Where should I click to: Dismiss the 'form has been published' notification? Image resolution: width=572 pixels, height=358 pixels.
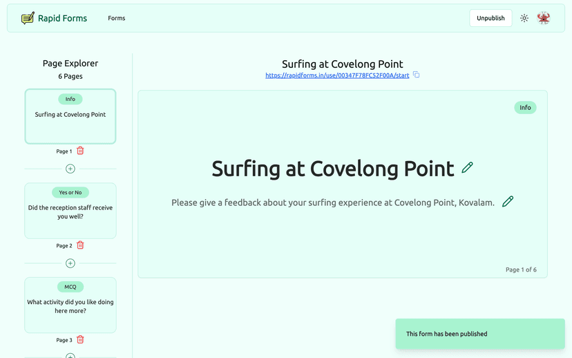coord(480,334)
